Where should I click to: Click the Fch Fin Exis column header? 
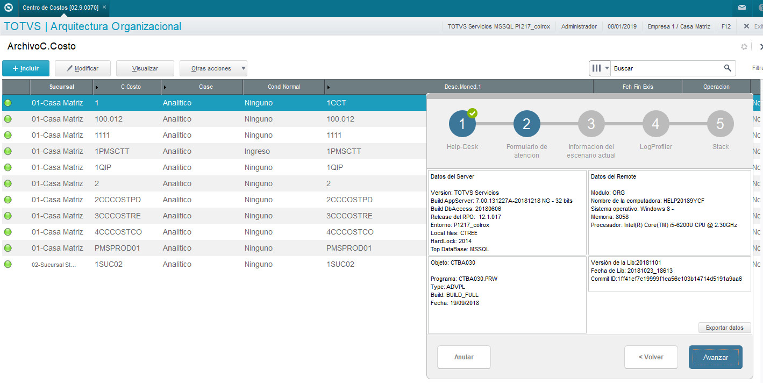coord(638,87)
